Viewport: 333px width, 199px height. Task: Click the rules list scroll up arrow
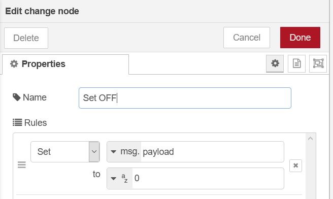pyautogui.click(x=310, y=139)
